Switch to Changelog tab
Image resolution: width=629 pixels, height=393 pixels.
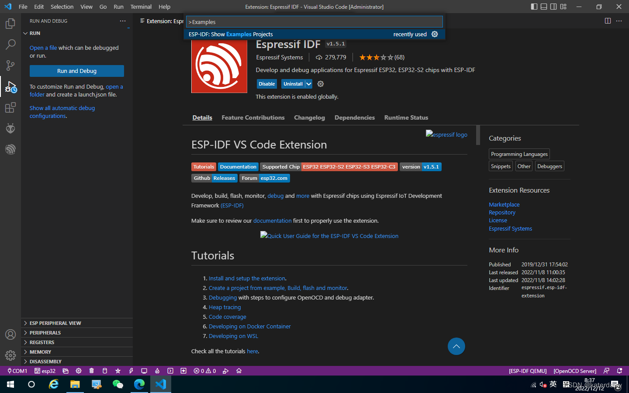pyautogui.click(x=309, y=117)
